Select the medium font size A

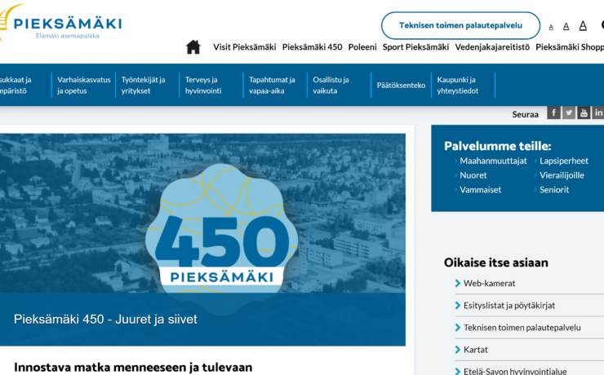[x=566, y=26]
